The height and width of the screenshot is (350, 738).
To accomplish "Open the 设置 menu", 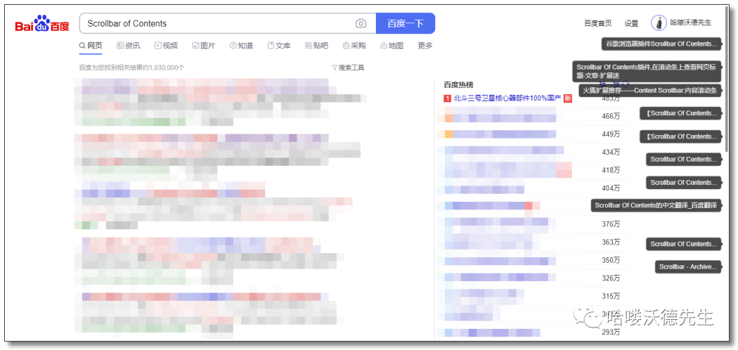I will tap(631, 23).
